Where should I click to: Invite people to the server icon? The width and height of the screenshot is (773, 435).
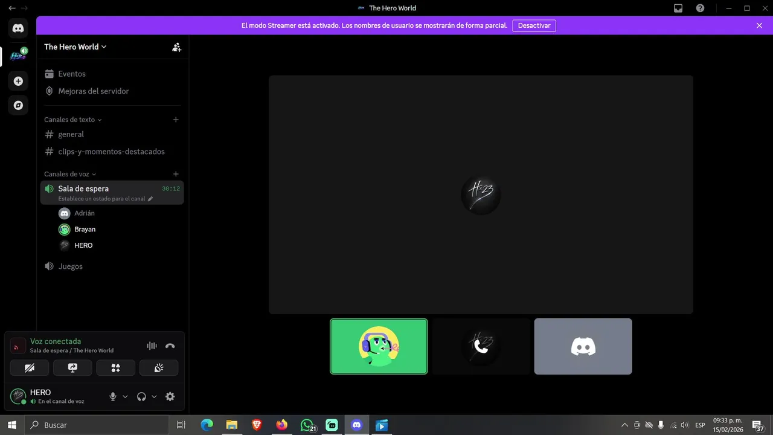(x=176, y=47)
